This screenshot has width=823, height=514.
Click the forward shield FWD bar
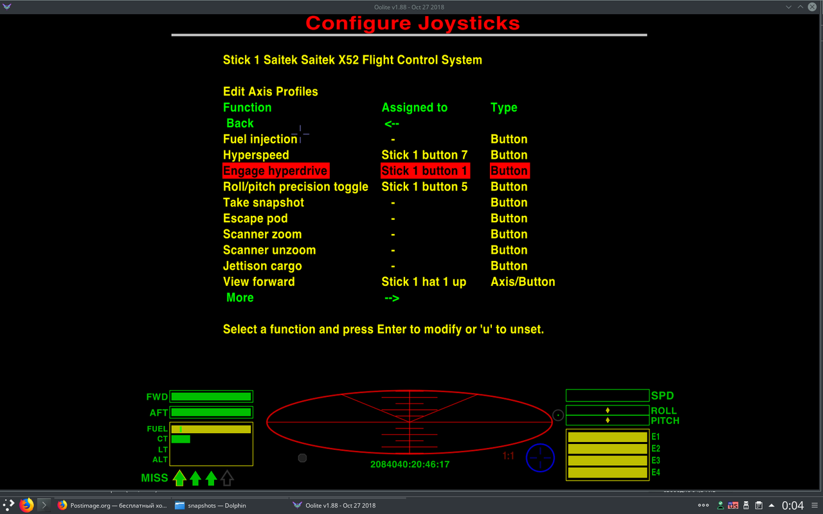click(x=211, y=396)
